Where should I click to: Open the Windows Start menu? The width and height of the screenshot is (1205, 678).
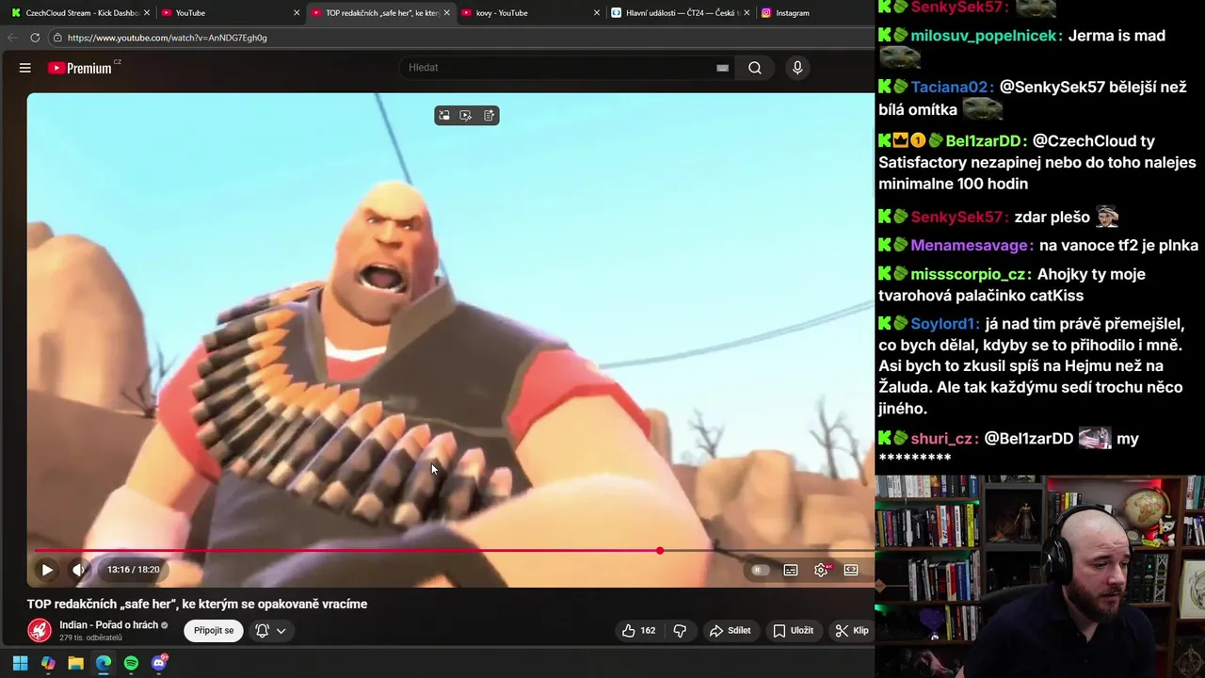click(x=20, y=663)
